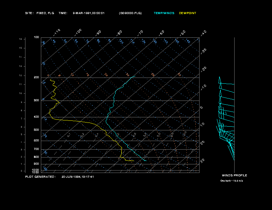The image size is (272, 210).
Task: Click height axis label 1 on left
Action: [22, 164]
